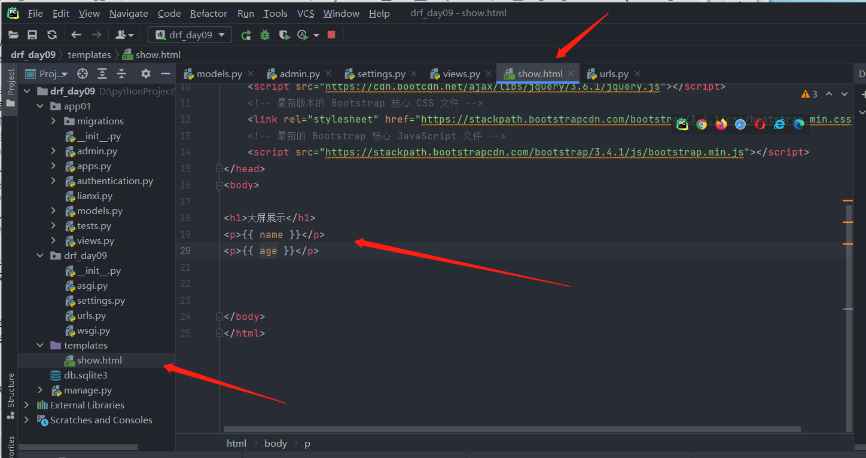Preview the page in Safari browser icon
This screenshot has width=866, height=458.
pyautogui.click(x=740, y=124)
